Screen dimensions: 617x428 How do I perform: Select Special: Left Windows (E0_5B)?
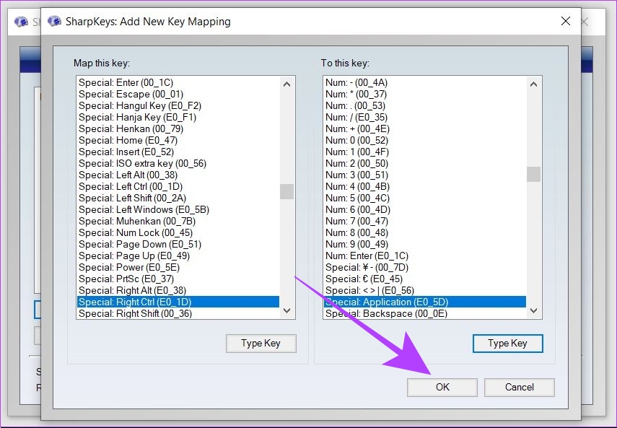[x=178, y=210]
